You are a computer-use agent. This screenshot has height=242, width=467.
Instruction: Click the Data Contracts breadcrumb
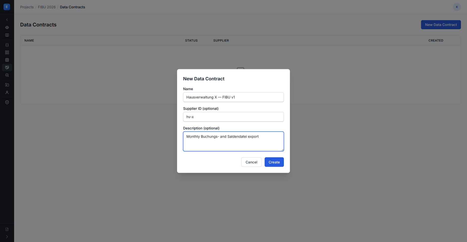pyautogui.click(x=73, y=7)
